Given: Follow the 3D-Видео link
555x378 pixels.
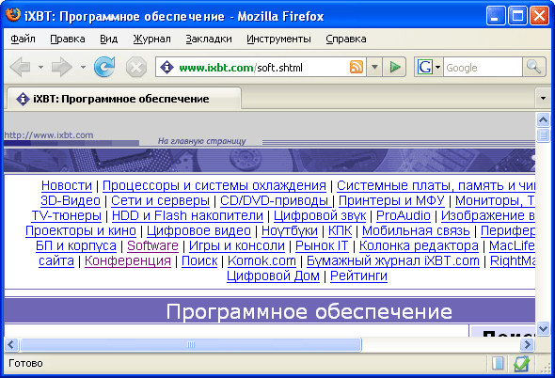Looking at the screenshot, I should (71, 200).
